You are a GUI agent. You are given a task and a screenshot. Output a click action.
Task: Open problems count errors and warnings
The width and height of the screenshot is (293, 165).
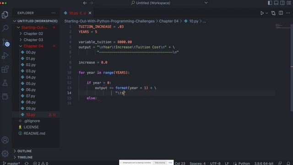click(41, 163)
